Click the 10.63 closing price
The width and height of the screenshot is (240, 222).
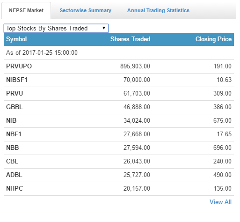(224, 80)
